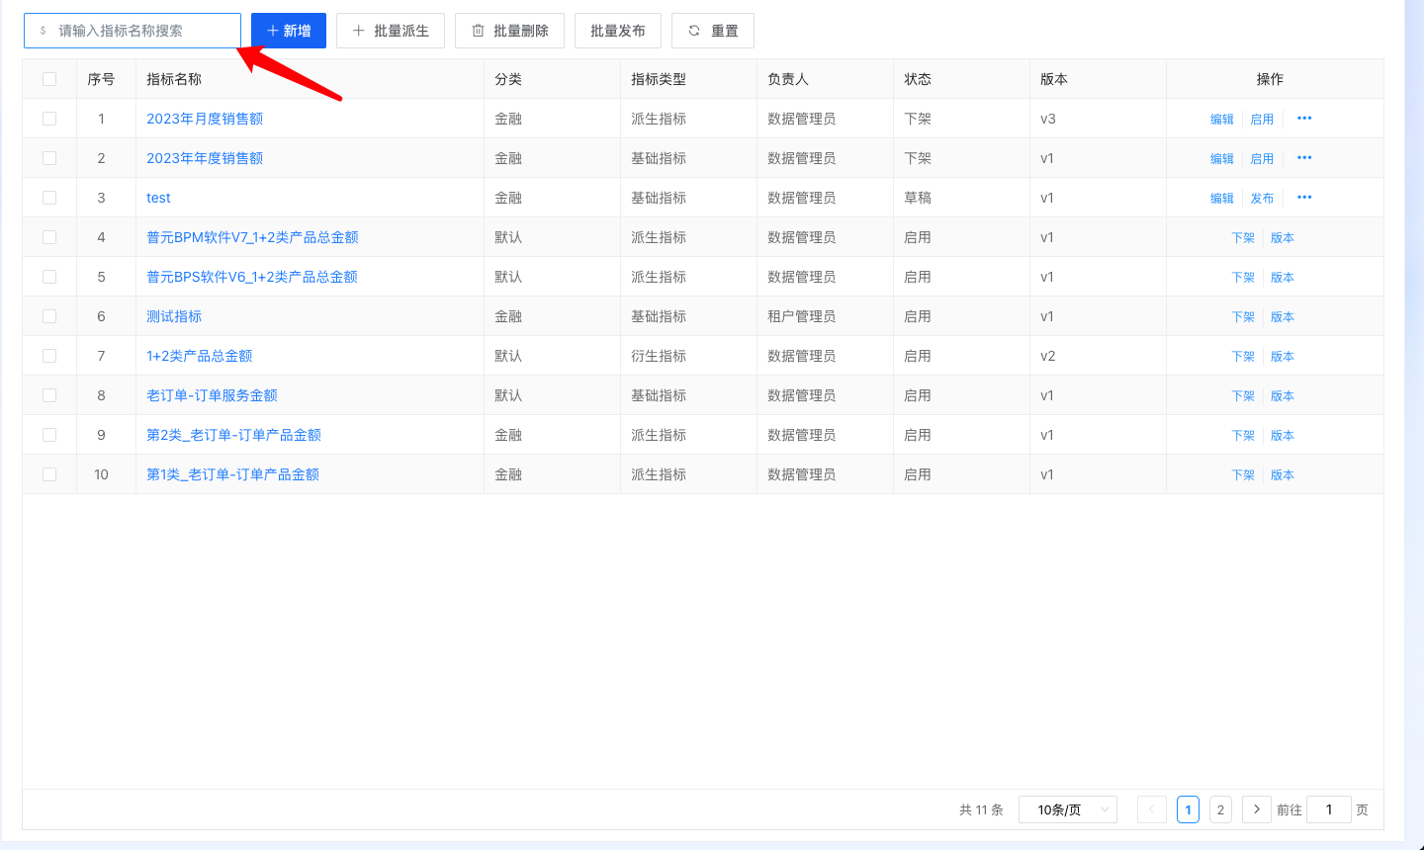Click the 批量发布 button
The width and height of the screenshot is (1424, 850).
click(617, 31)
